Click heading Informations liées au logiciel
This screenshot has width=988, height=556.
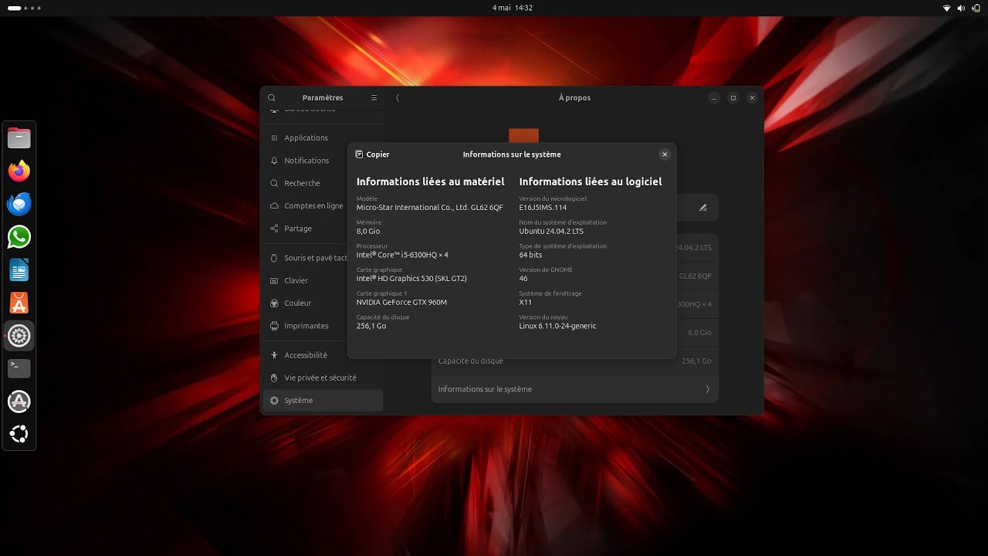click(590, 181)
